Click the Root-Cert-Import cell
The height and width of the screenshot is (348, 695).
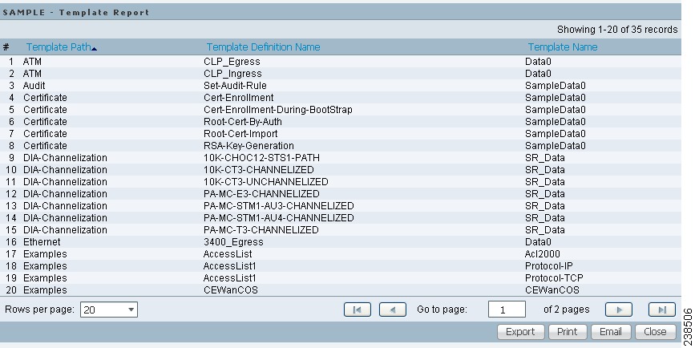(240, 133)
